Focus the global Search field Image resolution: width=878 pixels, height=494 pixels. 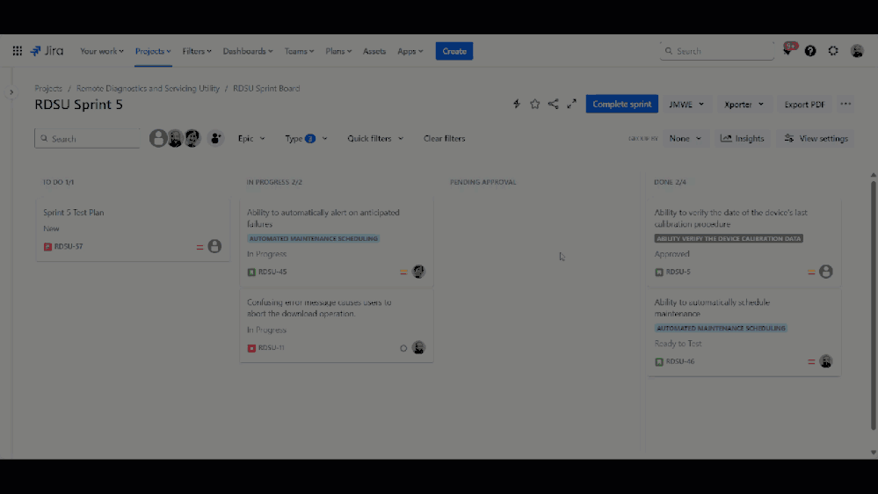point(717,51)
